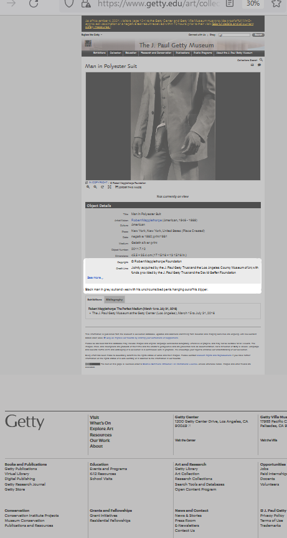Open the Education nav menu
Viewport: 287px width, 538px height.
pos(131,53)
